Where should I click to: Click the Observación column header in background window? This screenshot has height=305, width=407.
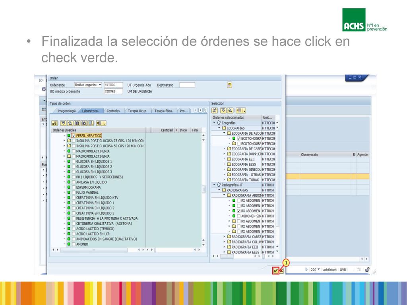[x=326, y=154]
